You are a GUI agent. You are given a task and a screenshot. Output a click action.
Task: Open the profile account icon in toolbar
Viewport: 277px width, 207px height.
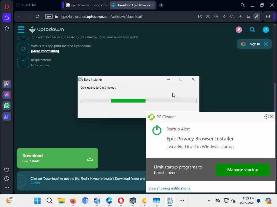pos(257,16)
